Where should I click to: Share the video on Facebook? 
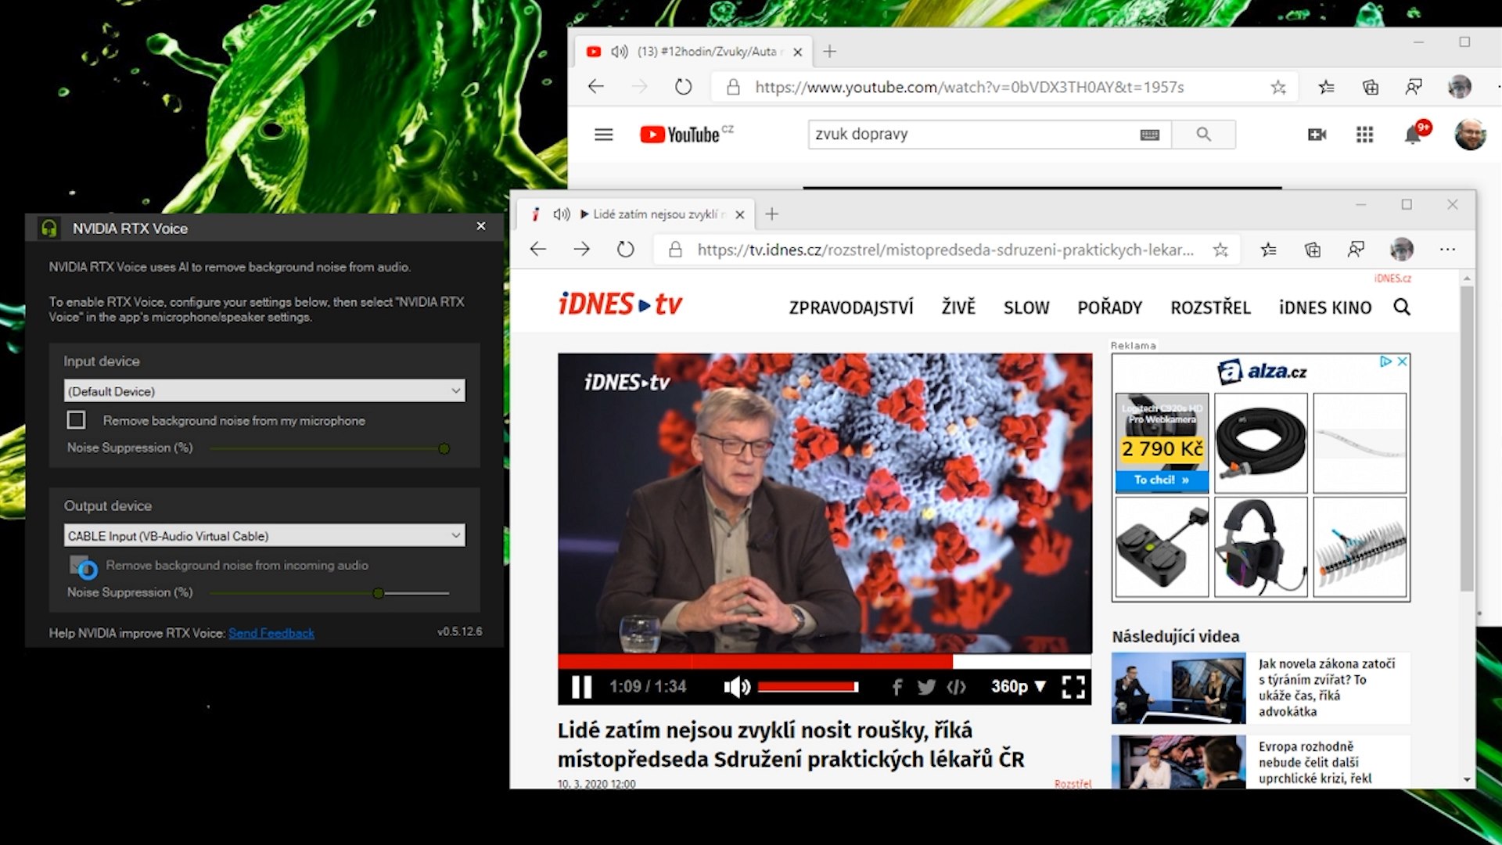(897, 687)
